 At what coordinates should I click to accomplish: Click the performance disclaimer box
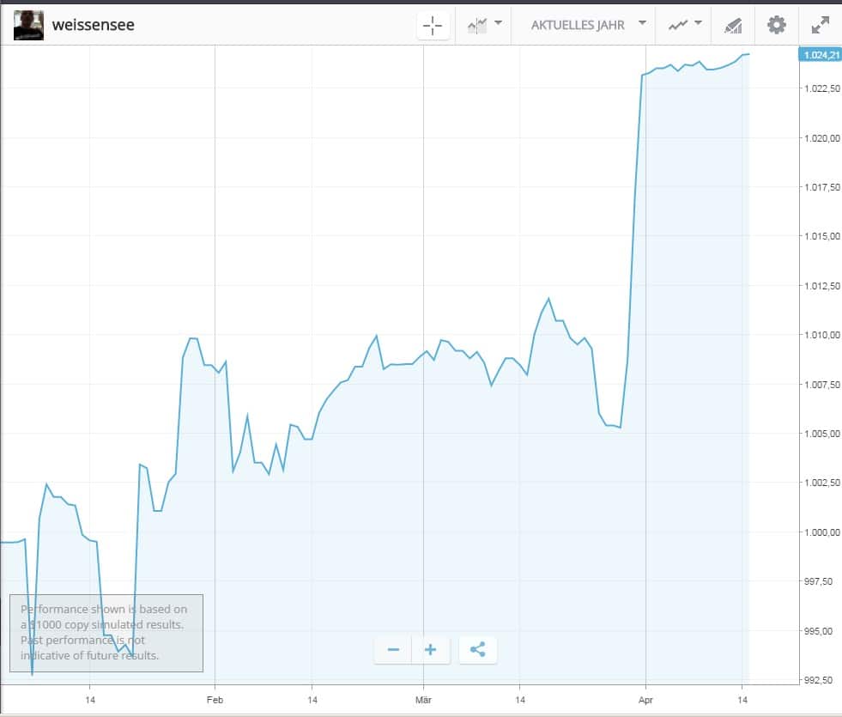(x=106, y=633)
